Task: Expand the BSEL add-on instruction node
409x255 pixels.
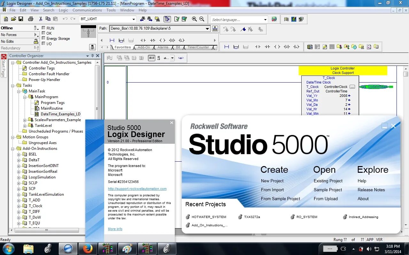Action: click(x=19, y=154)
